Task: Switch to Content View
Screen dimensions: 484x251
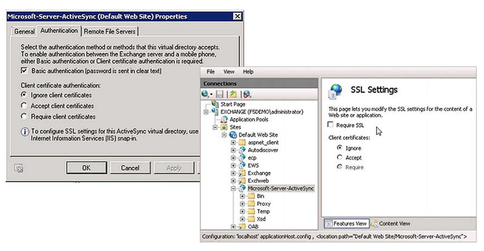Action: [x=391, y=223]
